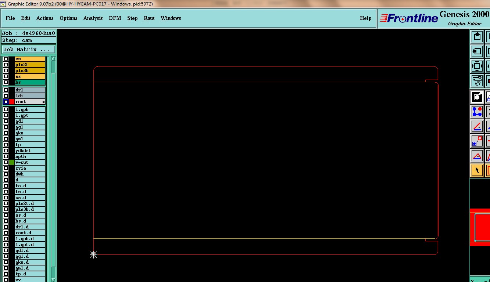Select the white-on-black feature display icon
490x282 pixels.
click(477, 97)
